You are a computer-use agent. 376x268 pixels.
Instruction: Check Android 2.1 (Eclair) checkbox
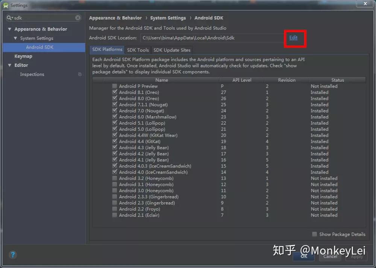coord(115,215)
